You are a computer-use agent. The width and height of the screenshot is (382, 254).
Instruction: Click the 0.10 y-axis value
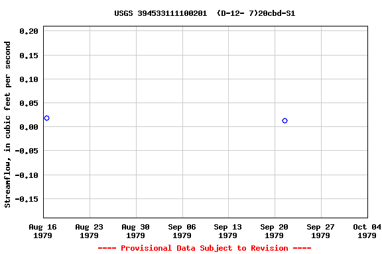[x=29, y=79]
